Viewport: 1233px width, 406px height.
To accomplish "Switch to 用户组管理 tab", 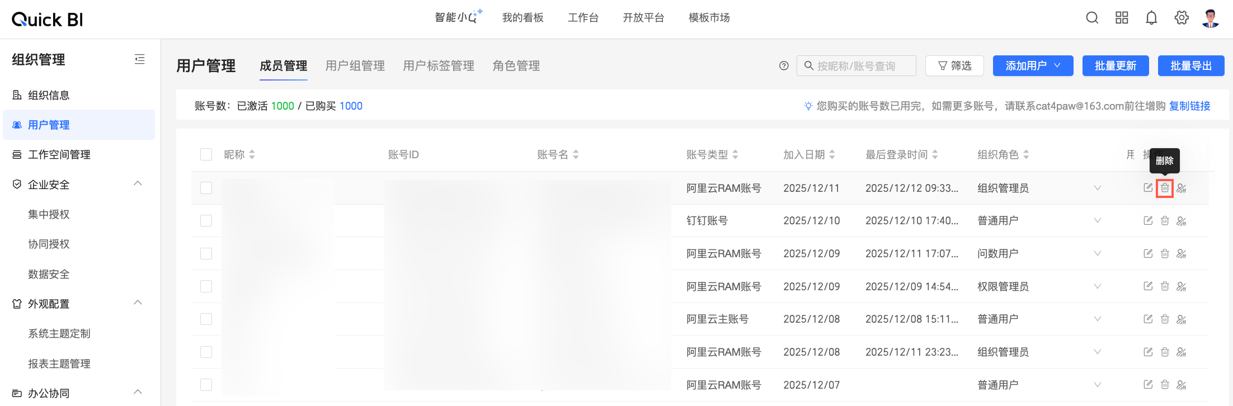I will [x=355, y=66].
